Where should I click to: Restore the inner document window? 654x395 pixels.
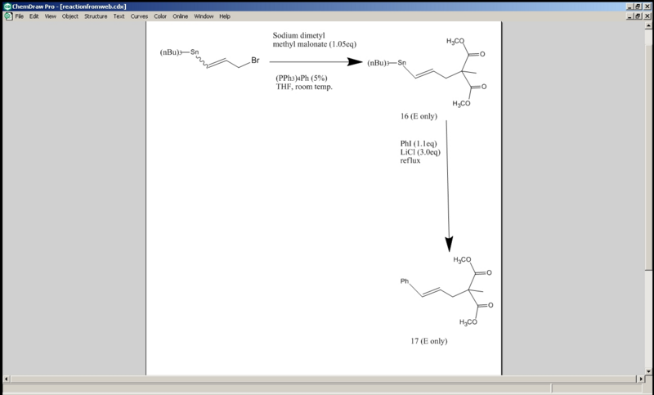point(638,16)
